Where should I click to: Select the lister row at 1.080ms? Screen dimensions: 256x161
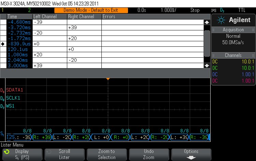(x=102, y=55)
